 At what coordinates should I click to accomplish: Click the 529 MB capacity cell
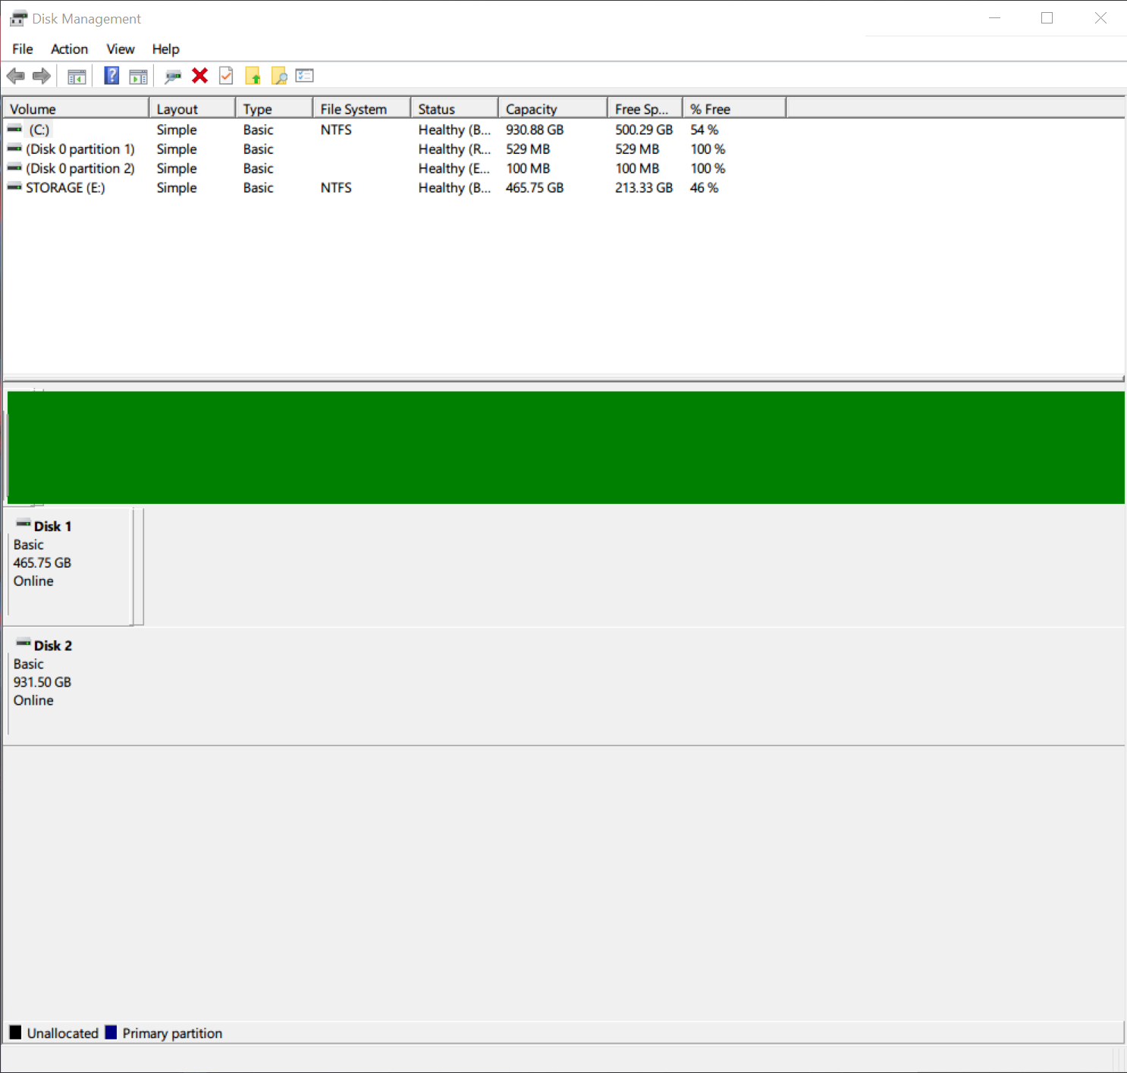[x=528, y=149]
